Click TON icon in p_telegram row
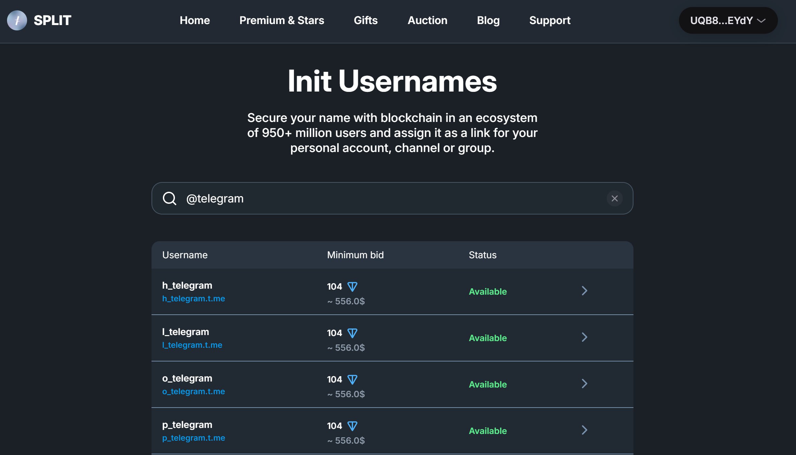 pos(352,426)
